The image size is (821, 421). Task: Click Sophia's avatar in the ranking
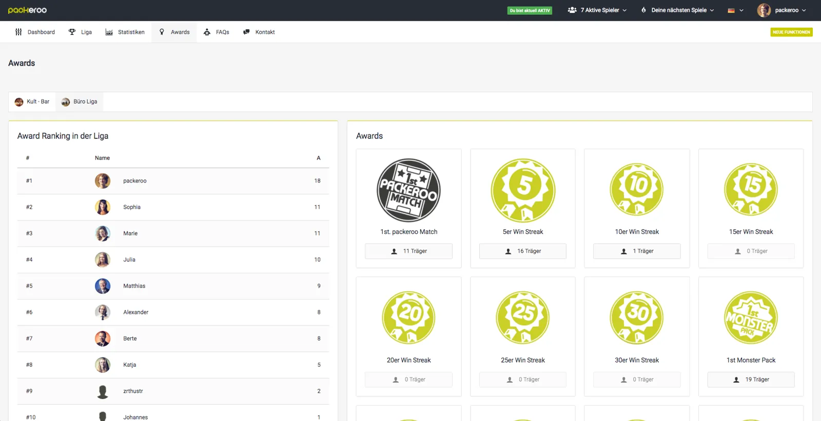103,207
